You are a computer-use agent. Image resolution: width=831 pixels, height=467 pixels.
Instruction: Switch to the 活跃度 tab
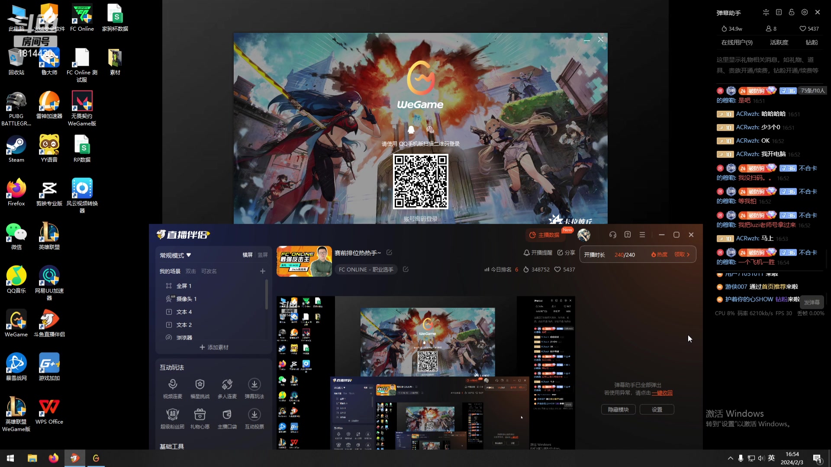pyautogui.click(x=779, y=42)
